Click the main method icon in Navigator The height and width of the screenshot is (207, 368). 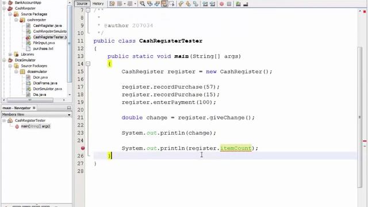(17, 126)
